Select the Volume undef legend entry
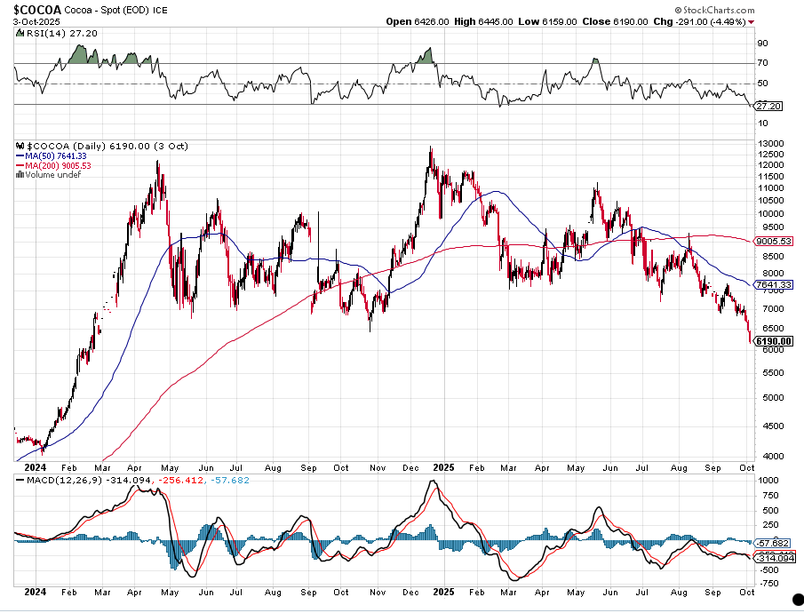804x613 pixels. 51,175
